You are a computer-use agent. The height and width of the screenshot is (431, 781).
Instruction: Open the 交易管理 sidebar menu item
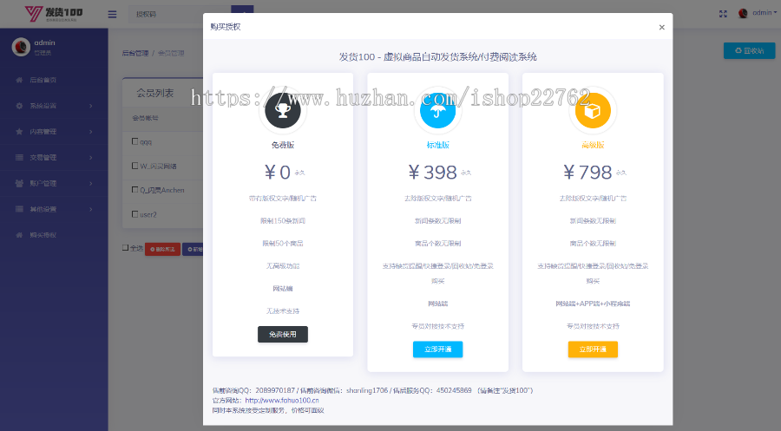[54, 157]
